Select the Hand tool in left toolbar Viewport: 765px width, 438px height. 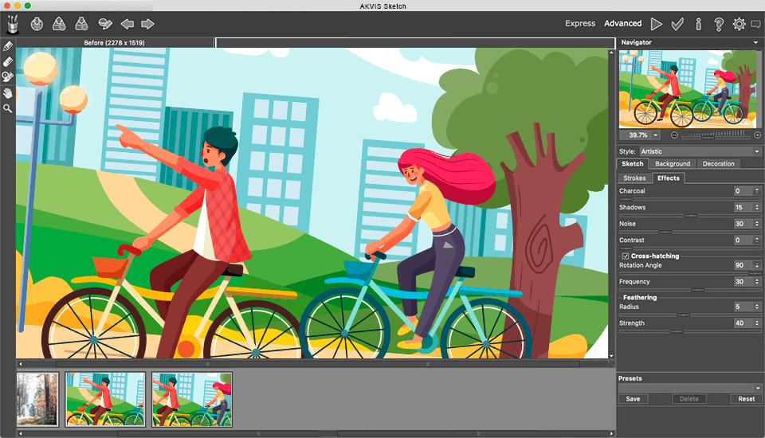(x=8, y=92)
